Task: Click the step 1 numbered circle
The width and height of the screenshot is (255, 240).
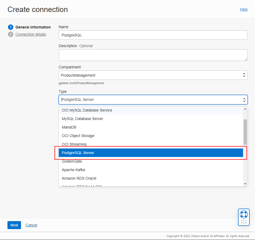Action: 10,27
